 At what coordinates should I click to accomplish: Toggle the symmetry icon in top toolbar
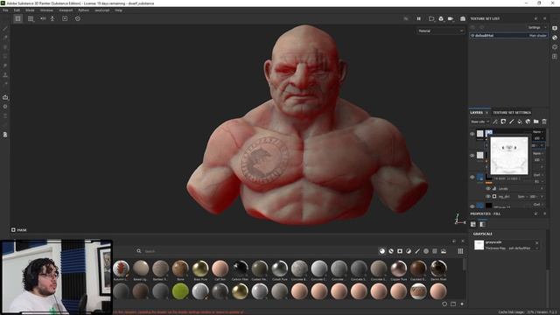pos(43,18)
